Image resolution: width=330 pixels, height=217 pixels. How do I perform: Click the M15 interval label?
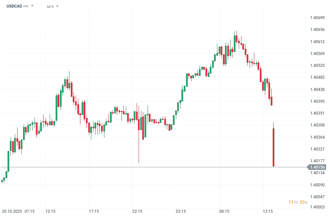point(50,7)
